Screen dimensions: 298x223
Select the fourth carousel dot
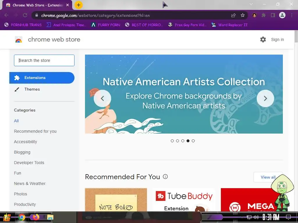[x=188, y=141]
